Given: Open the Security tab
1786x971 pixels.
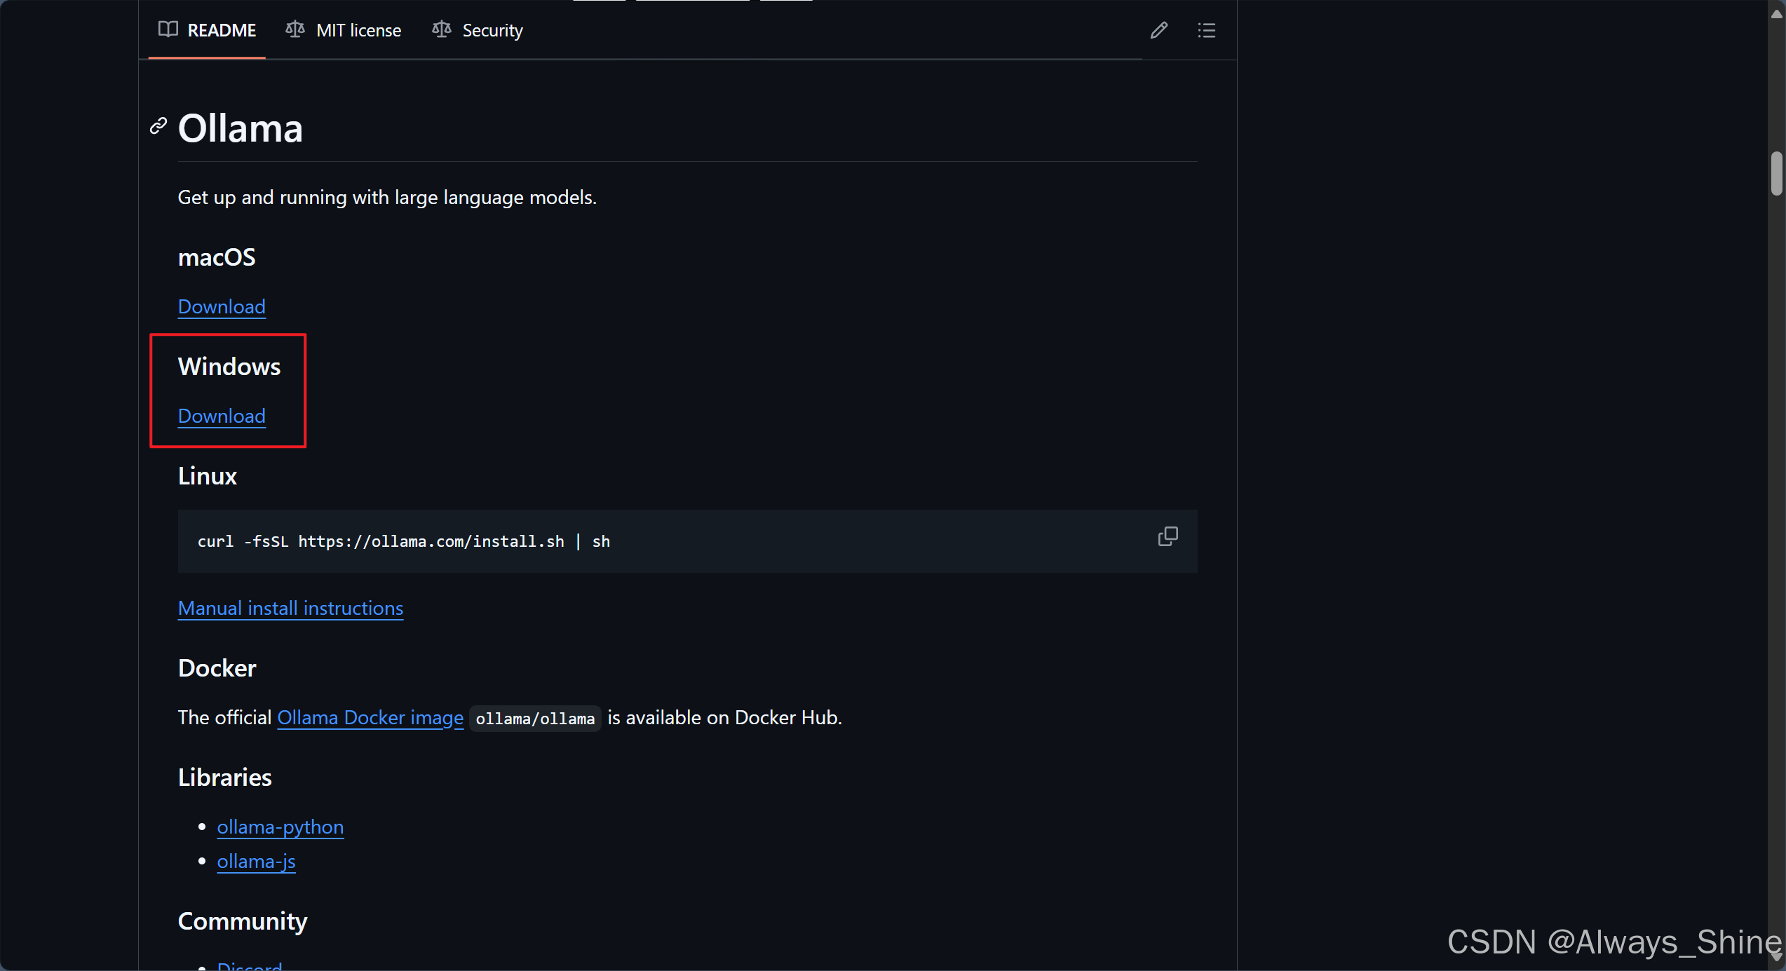Looking at the screenshot, I should (x=492, y=30).
